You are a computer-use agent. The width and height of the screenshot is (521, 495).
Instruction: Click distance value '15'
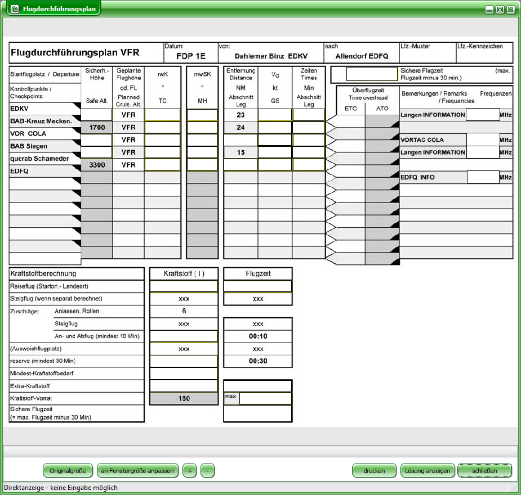coord(241,152)
